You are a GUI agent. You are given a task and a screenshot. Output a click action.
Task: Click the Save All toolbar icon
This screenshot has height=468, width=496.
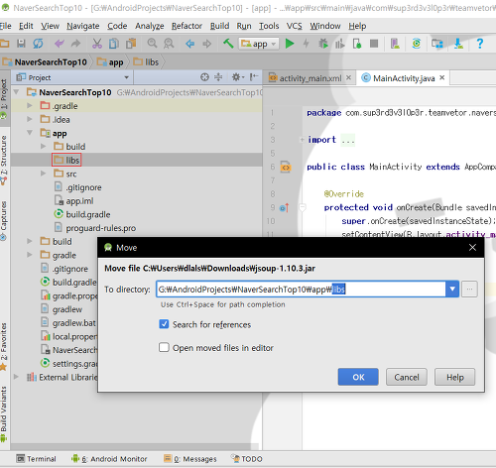click(x=21, y=44)
